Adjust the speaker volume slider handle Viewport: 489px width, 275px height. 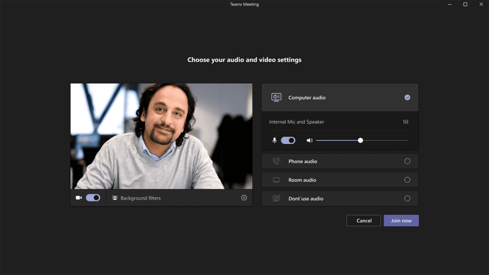tap(360, 140)
